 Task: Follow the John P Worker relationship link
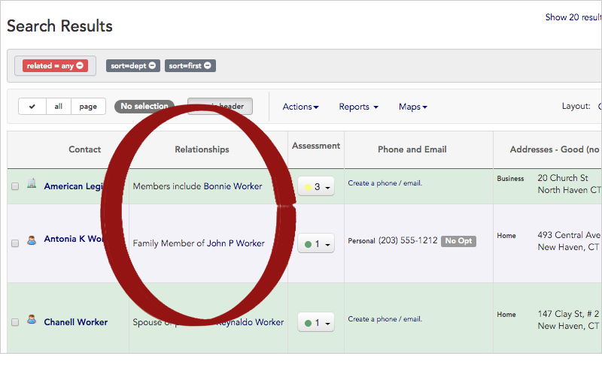point(236,243)
